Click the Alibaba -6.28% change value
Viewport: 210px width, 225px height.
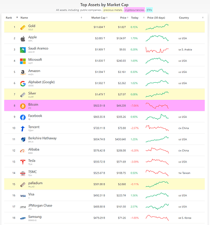135,151
